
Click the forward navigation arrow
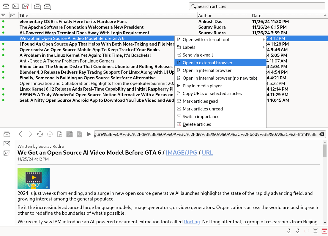point(30,134)
